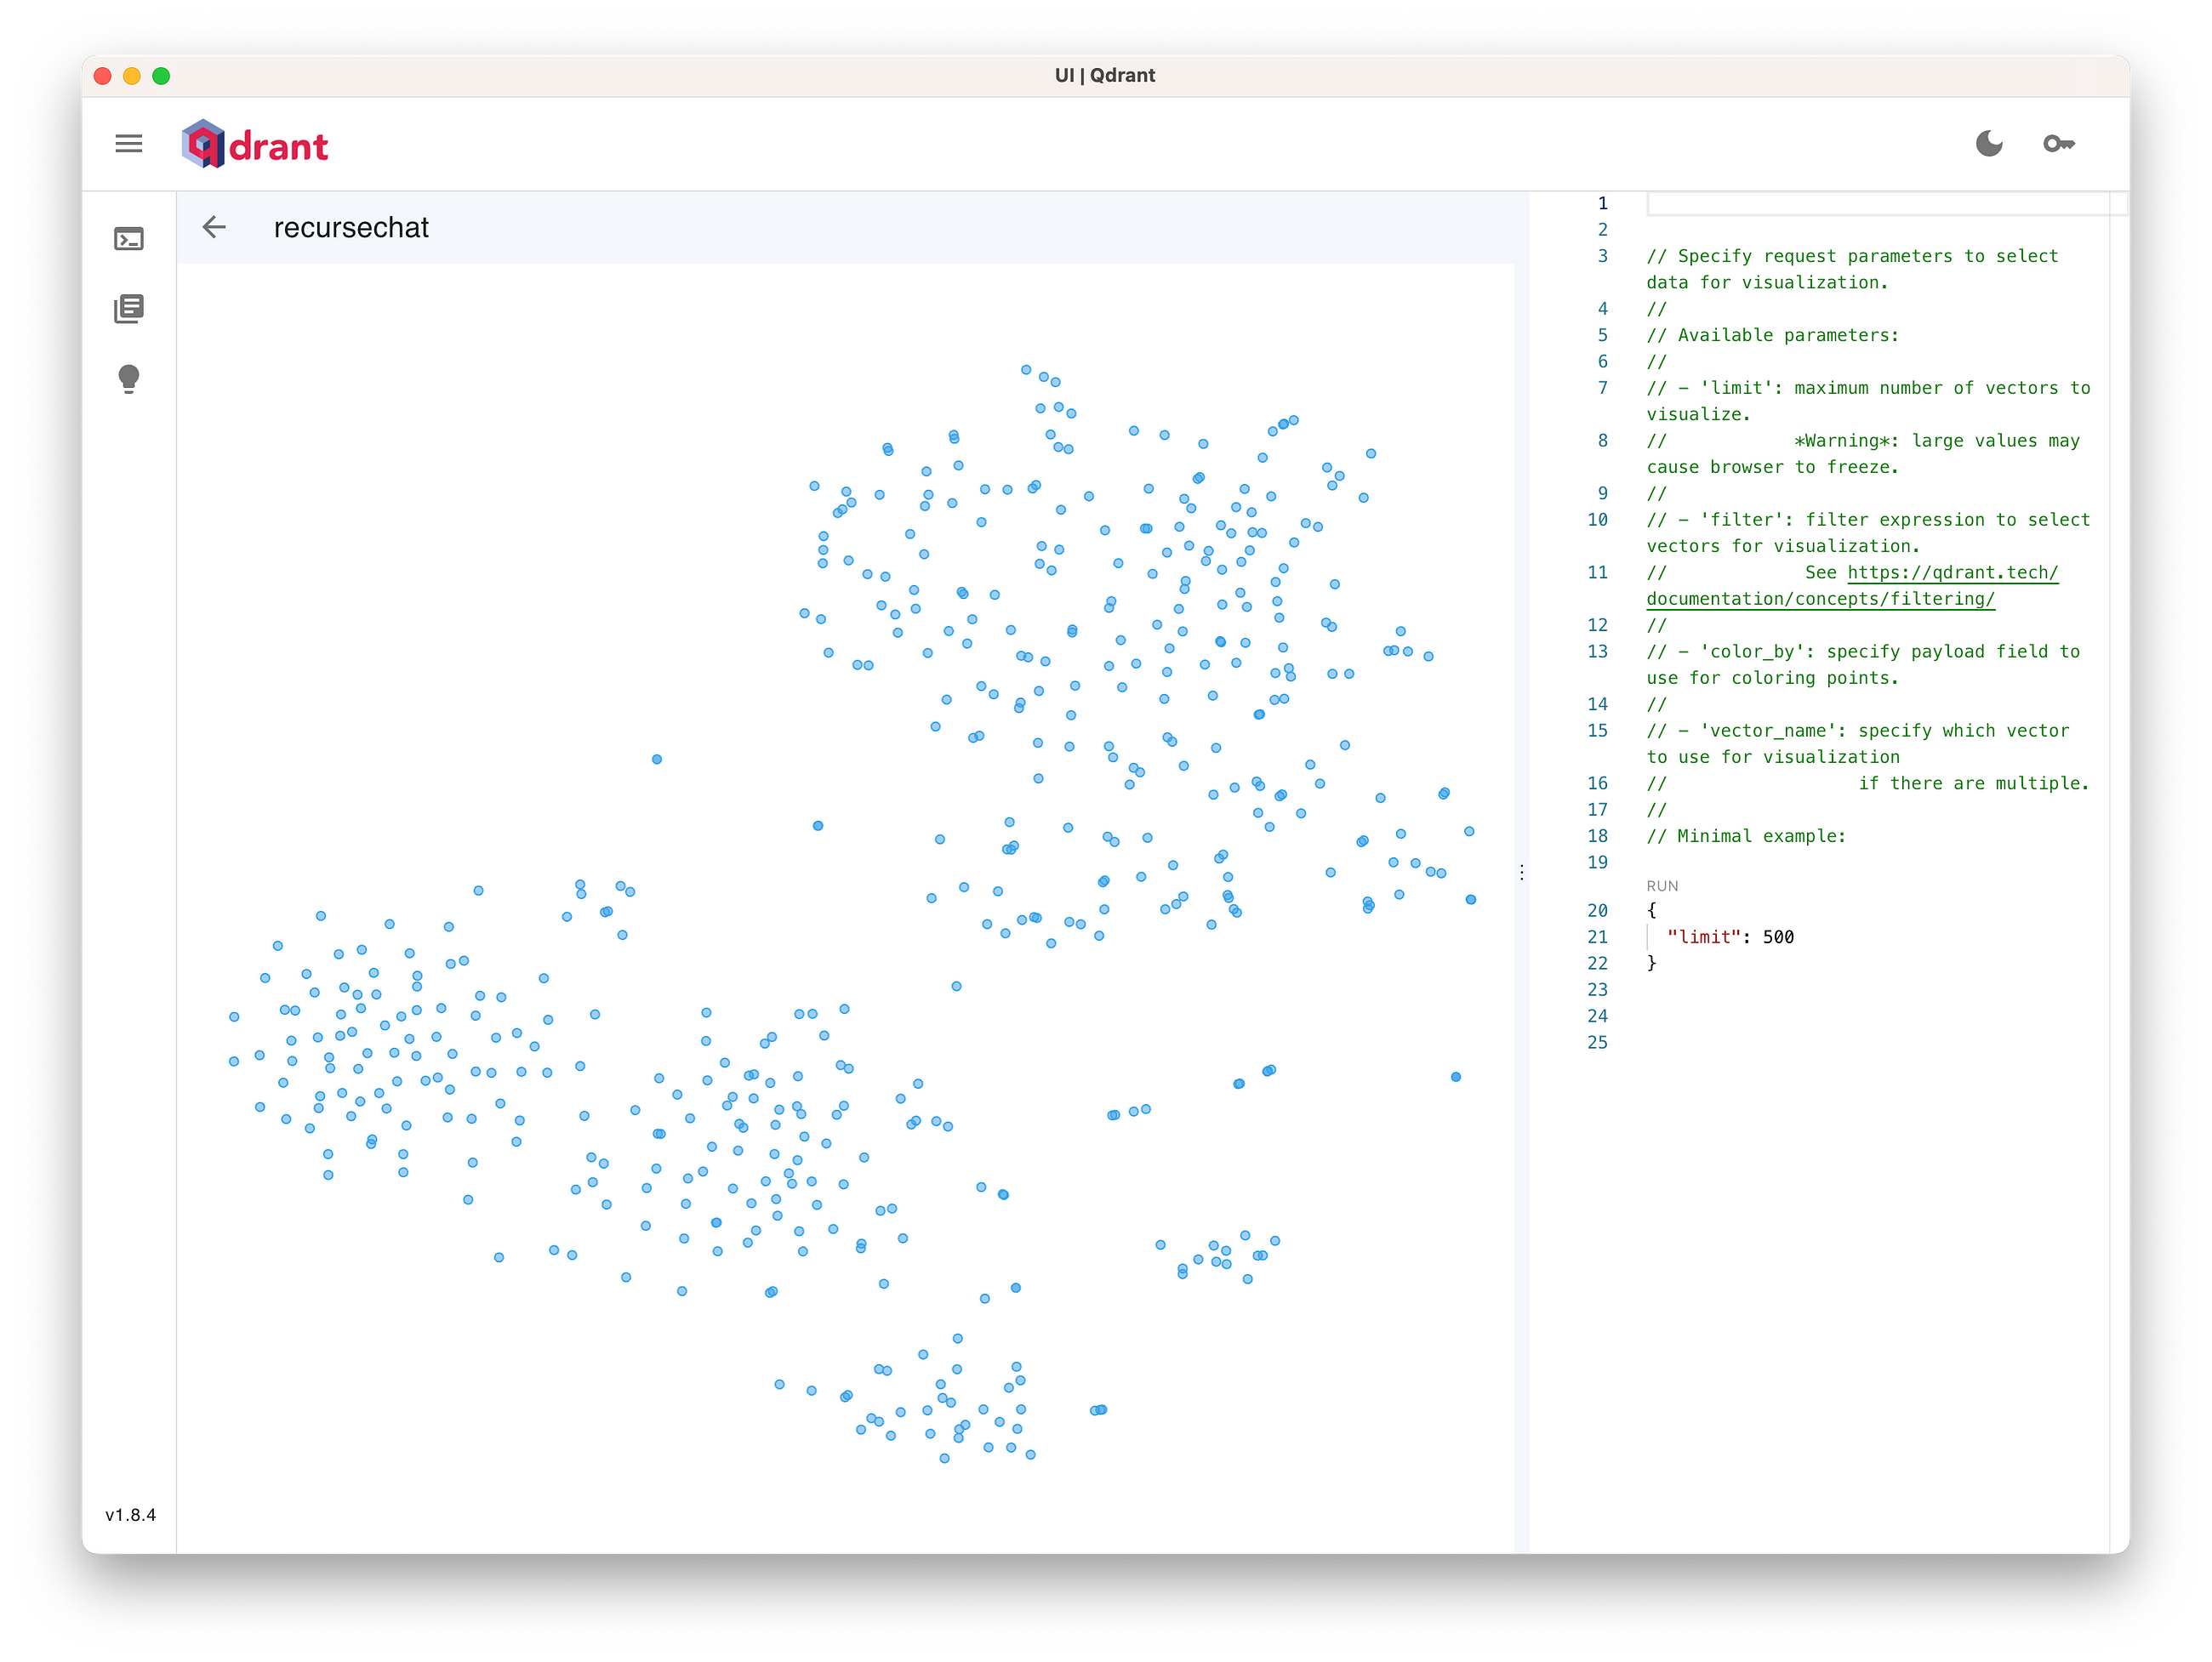Click the Qdrant logo

(x=255, y=145)
